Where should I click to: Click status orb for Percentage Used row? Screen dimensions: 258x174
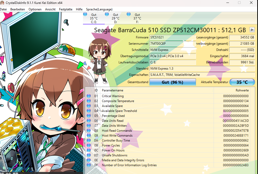point(89,116)
